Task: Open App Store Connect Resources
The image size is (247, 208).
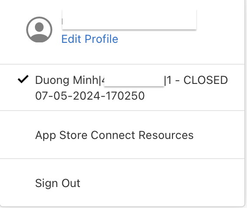Action: click(x=122, y=135)
